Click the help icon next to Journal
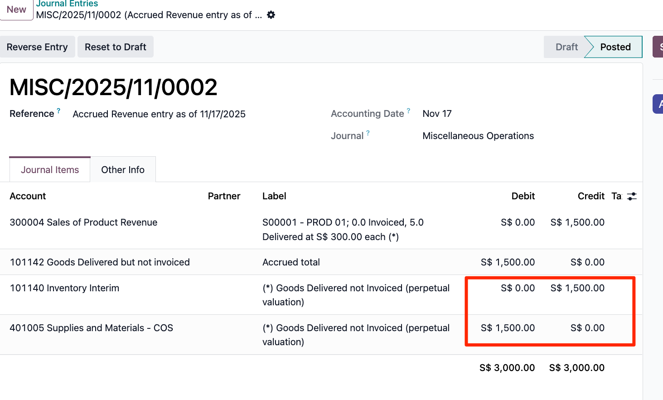 point(368,133)
